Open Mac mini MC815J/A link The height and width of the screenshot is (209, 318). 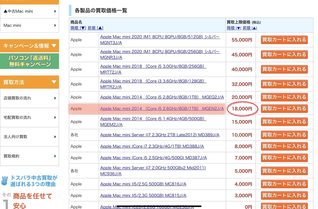point(143,195)
